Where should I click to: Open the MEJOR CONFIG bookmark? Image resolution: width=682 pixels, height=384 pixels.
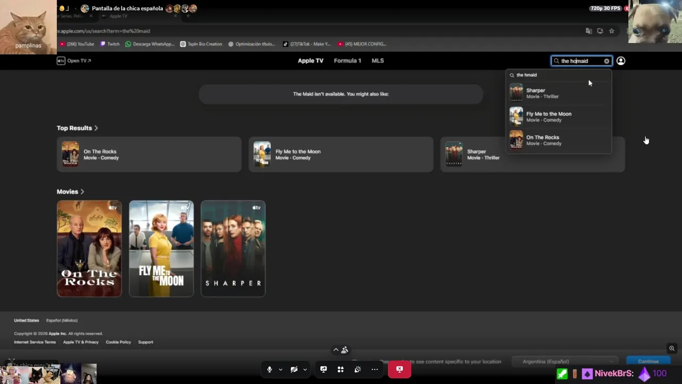pos(362,44)
